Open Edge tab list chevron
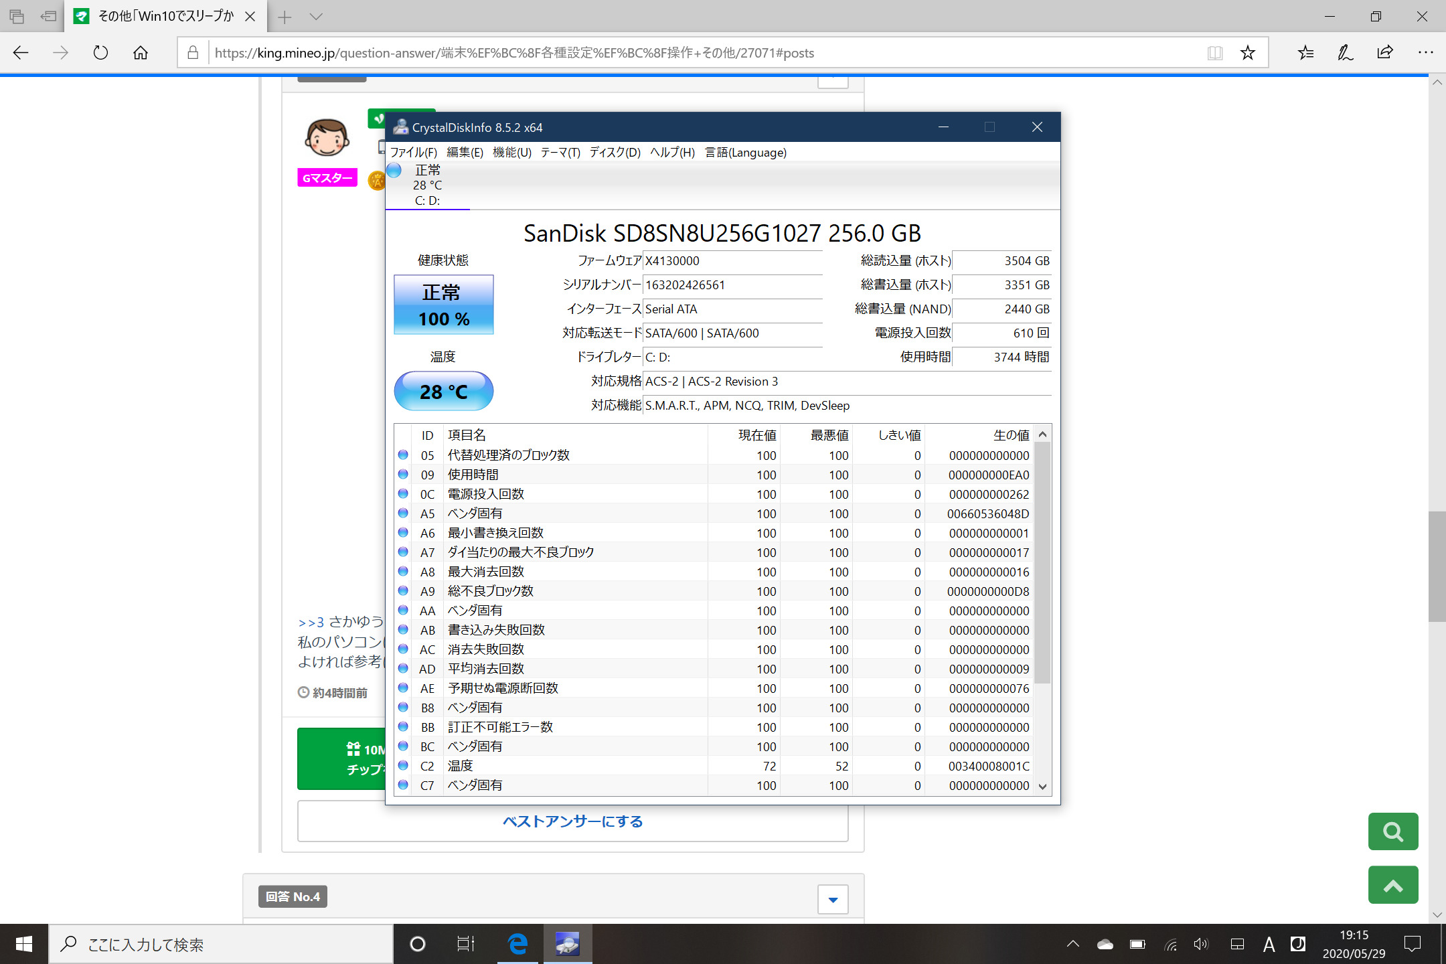The height and width of the screenshot is (964, 1446). (316, 17)
